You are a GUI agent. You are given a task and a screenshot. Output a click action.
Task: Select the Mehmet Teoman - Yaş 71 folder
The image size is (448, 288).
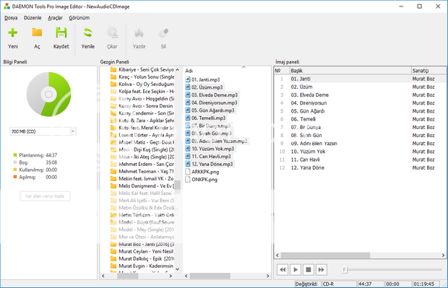[142, 171]
